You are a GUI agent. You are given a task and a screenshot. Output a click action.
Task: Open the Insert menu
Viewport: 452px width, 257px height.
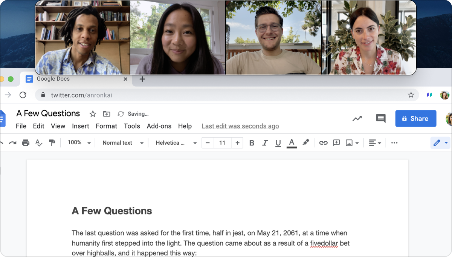(x=81, y=126)
